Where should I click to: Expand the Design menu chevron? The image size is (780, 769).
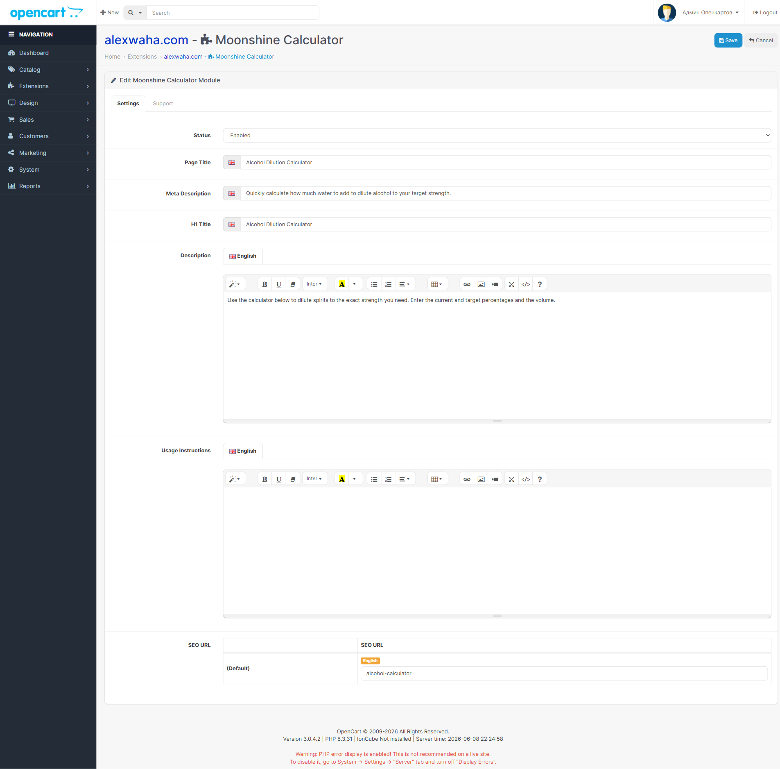coord(88,103)
